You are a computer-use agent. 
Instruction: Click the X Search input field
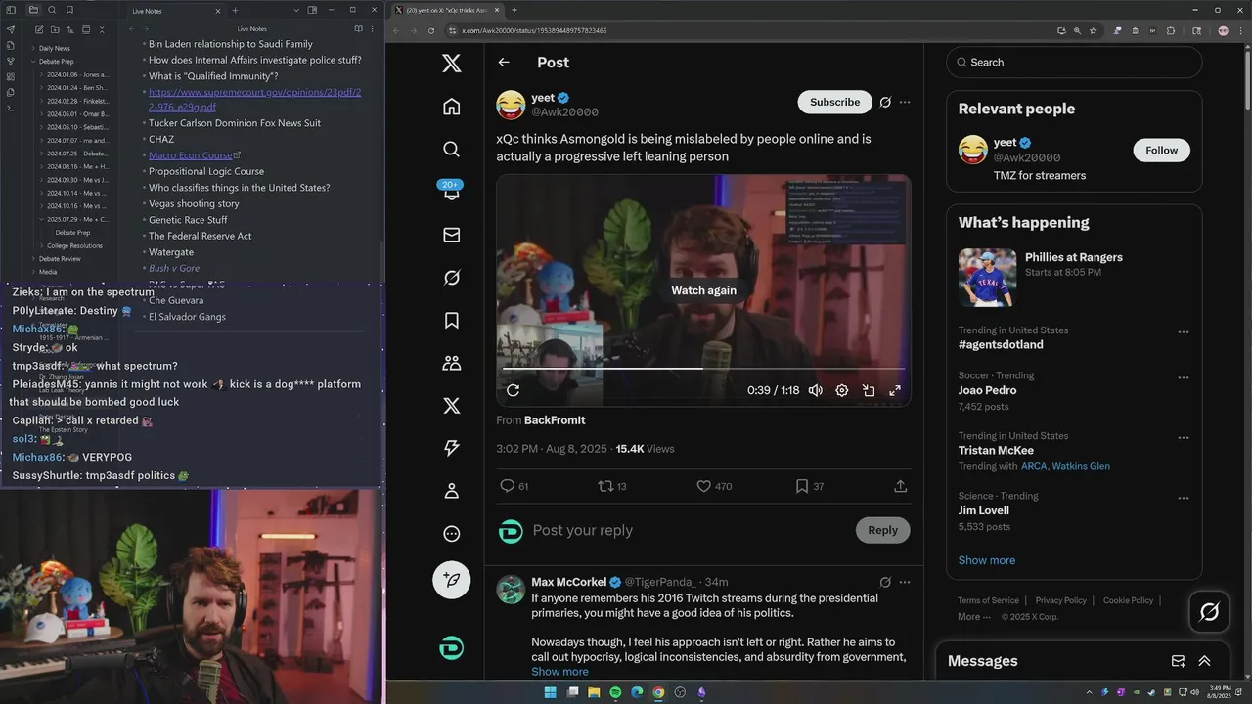[1074, 62]
